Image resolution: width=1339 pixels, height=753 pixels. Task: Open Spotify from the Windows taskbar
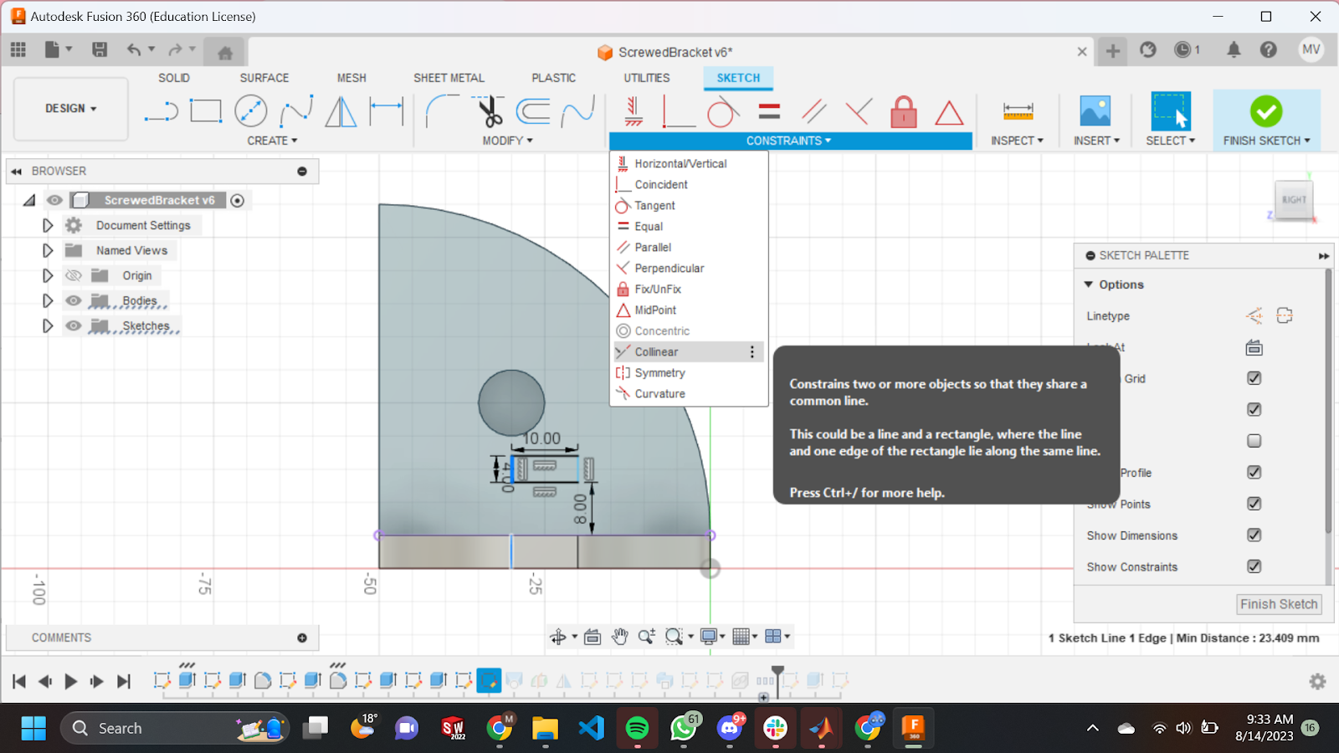638,728
